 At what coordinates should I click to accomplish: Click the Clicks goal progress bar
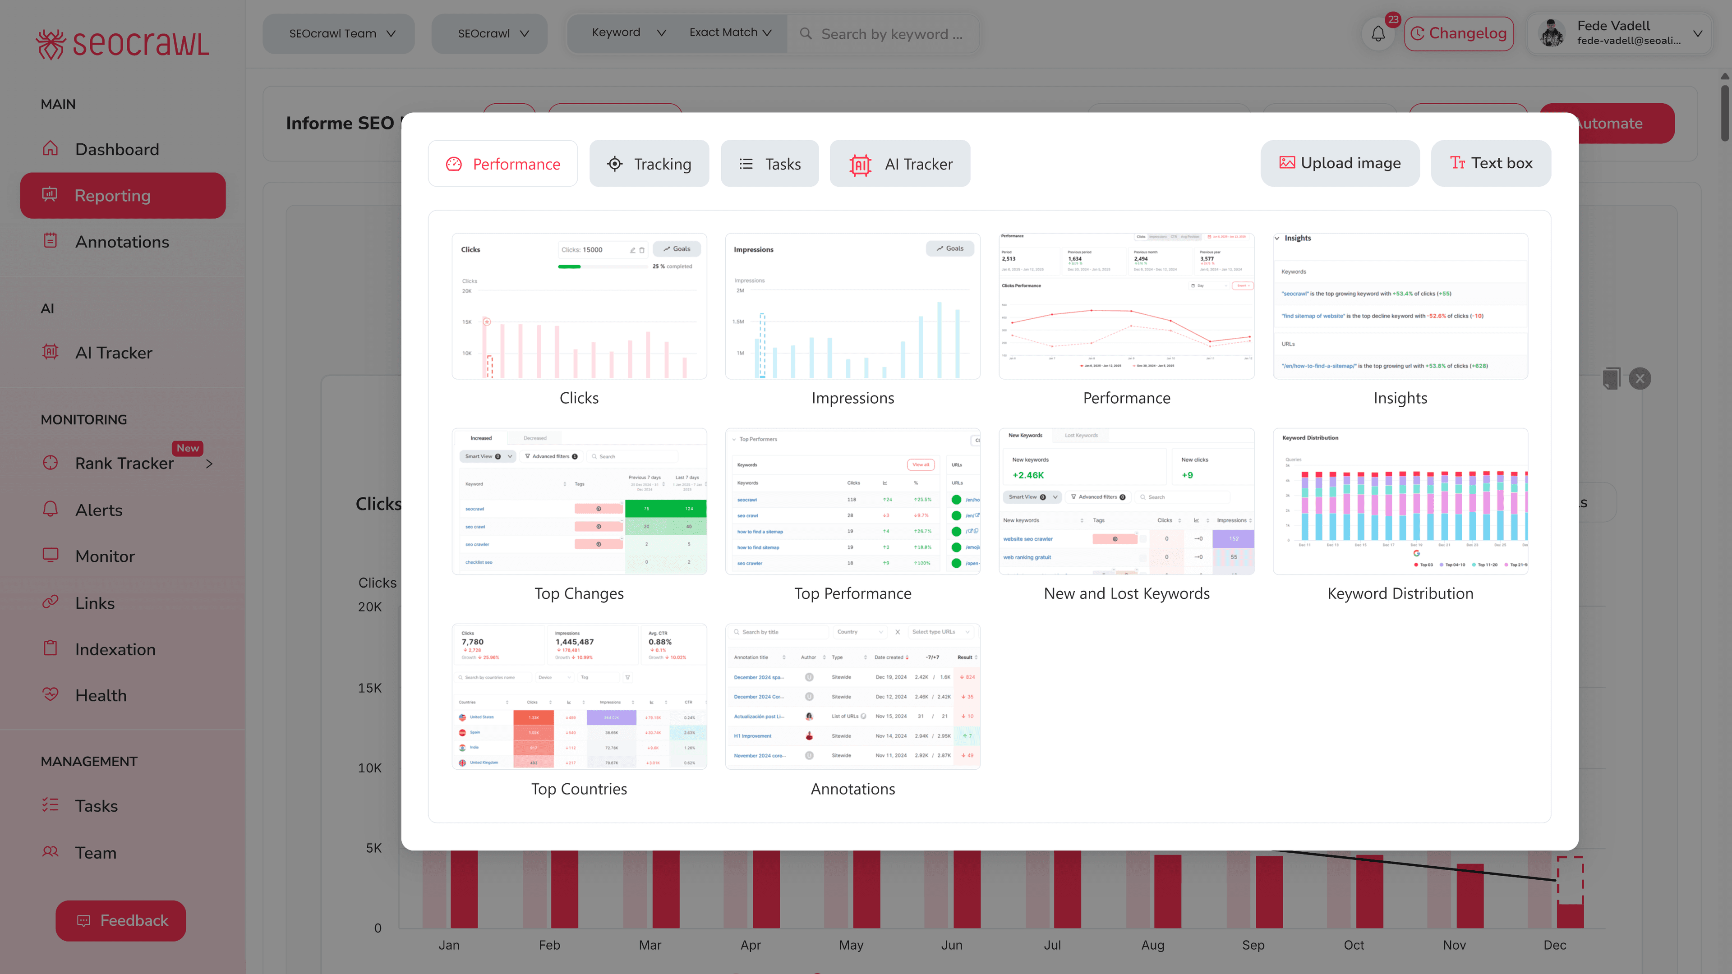point(603,266)
